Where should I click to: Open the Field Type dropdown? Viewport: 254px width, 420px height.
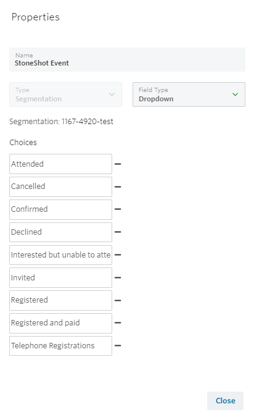pos(189,94)
